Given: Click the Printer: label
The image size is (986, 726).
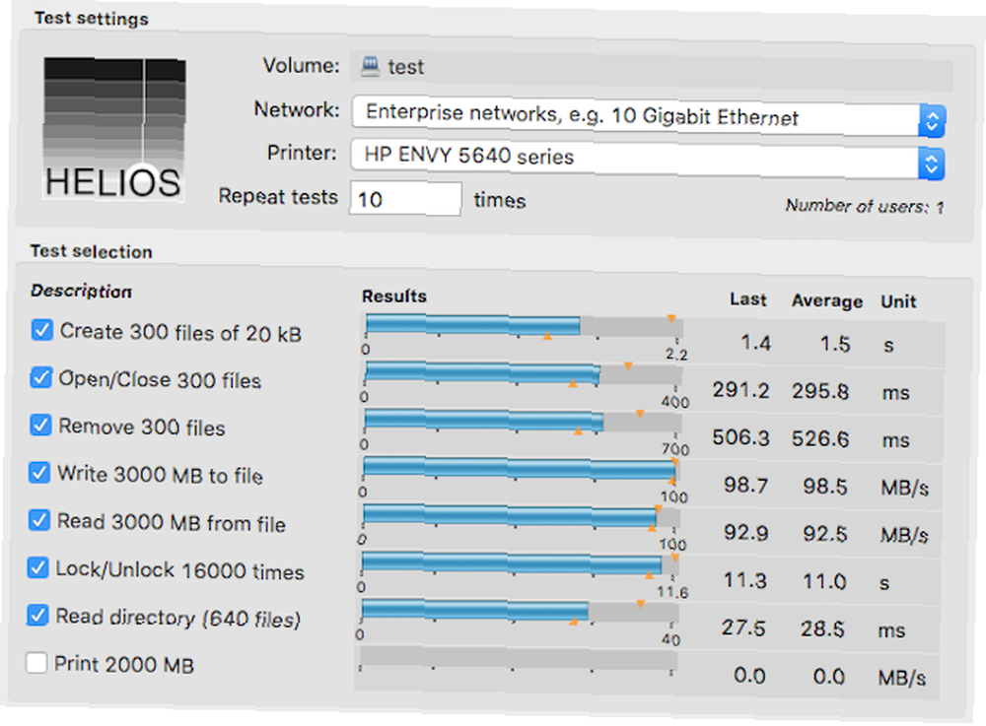Looking at the screenshot, I should [302, 153].
